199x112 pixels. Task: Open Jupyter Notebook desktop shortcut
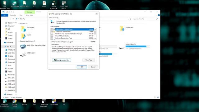54,5
